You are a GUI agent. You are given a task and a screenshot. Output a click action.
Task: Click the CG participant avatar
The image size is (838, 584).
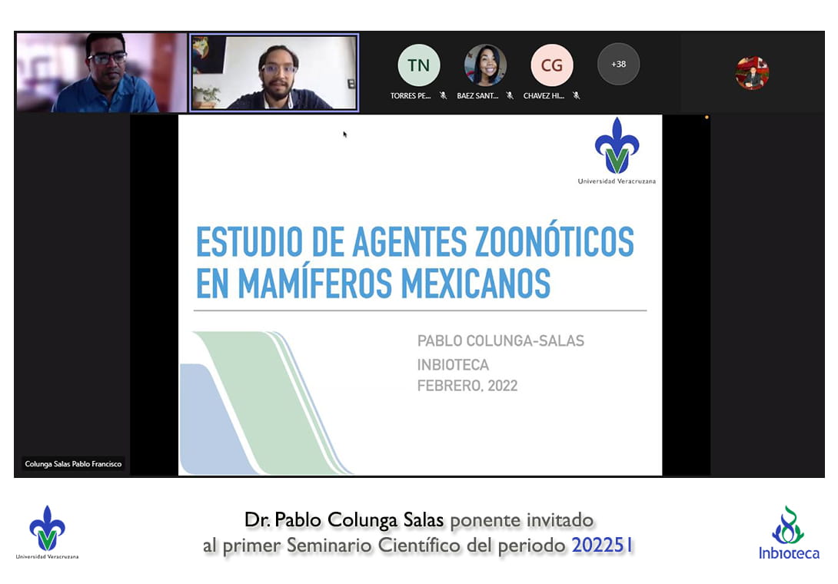click(551, 65)
